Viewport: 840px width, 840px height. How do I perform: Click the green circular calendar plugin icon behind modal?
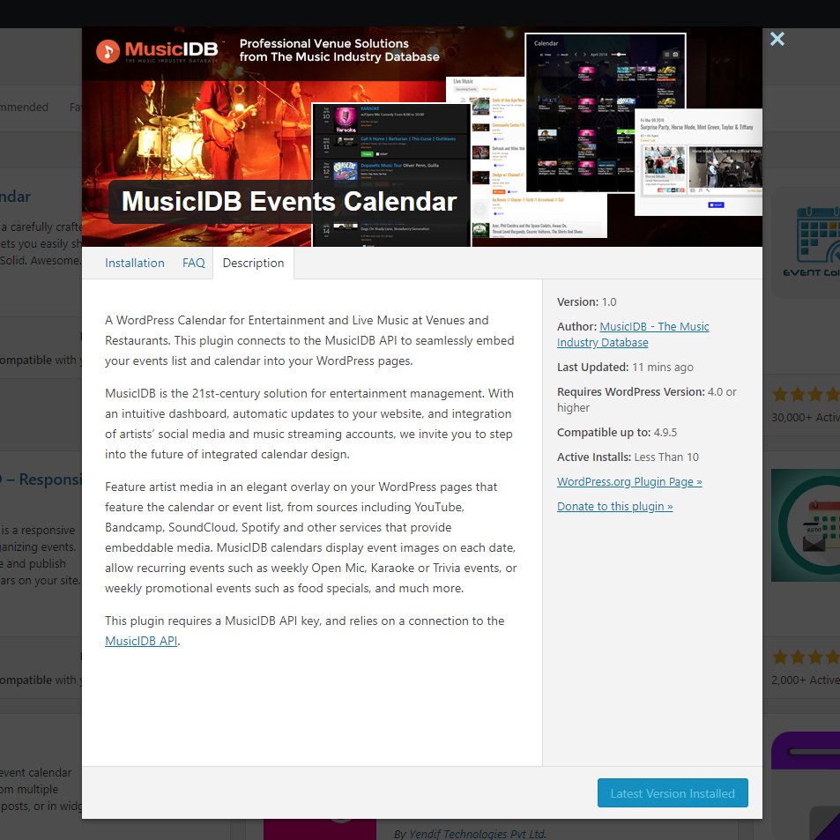point(806,525)
